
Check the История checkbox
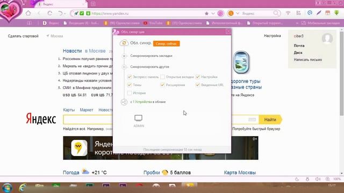[x=130, y=93]
